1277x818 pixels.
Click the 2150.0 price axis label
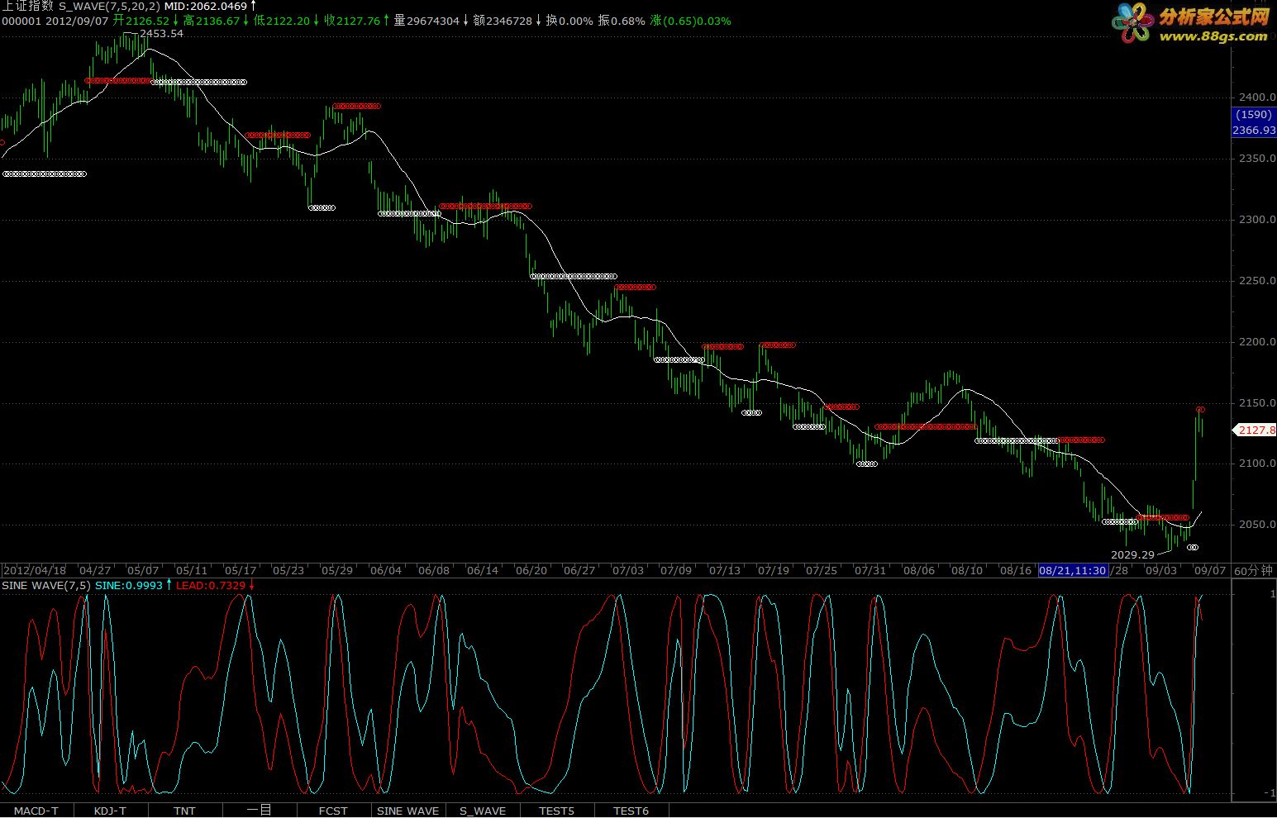tap(1257, 403)
